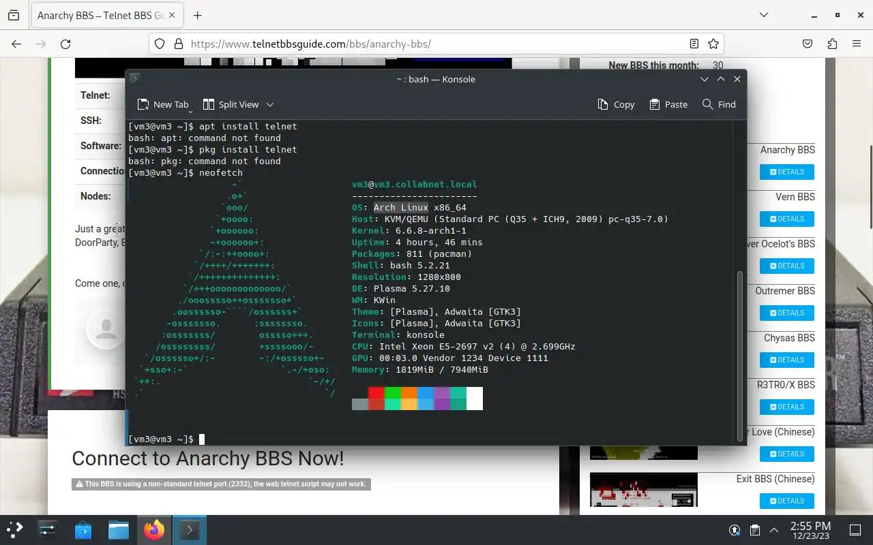The width and height of the screenshot is (873, 545).
Task: Open the KDE application launcher
Action: pyautogui.click(x=14, y=530)
